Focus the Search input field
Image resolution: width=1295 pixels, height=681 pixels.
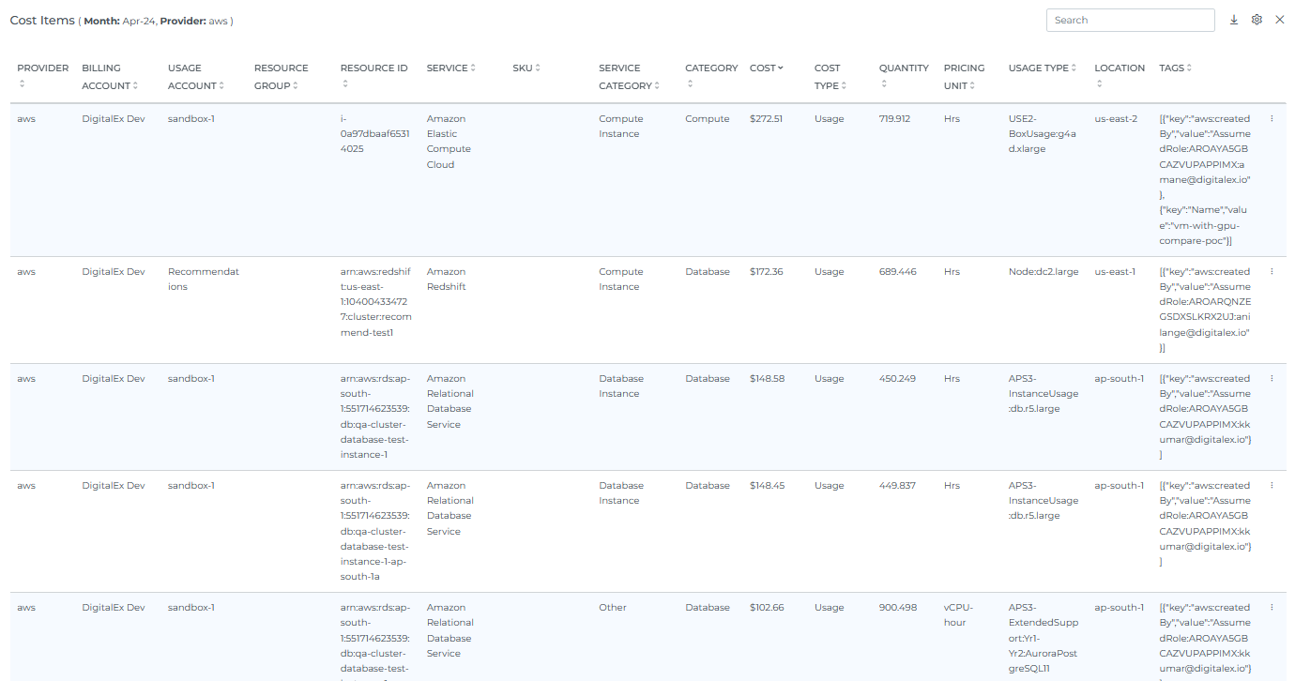pyautogui.click(x=1130, y=20)
